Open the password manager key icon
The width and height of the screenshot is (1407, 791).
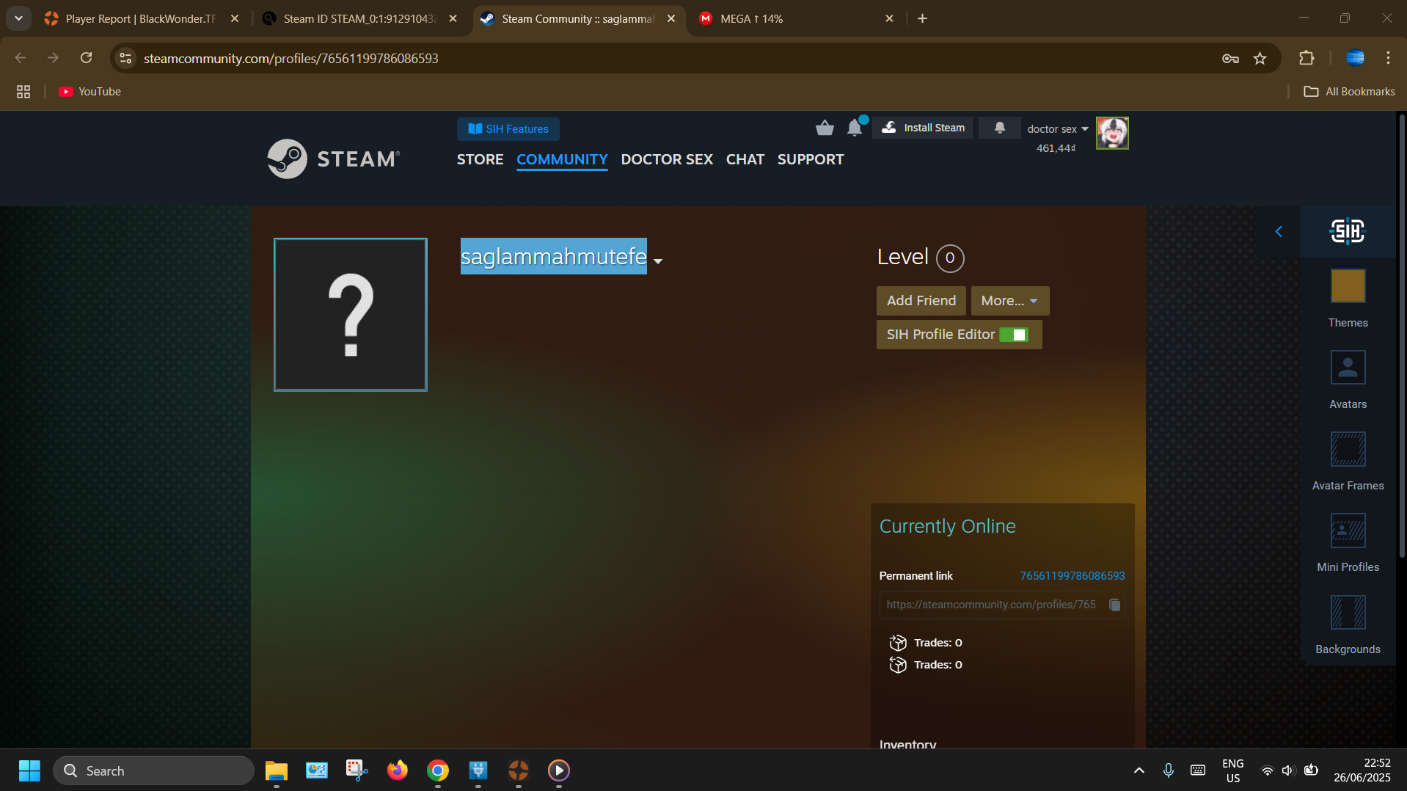1230,59
